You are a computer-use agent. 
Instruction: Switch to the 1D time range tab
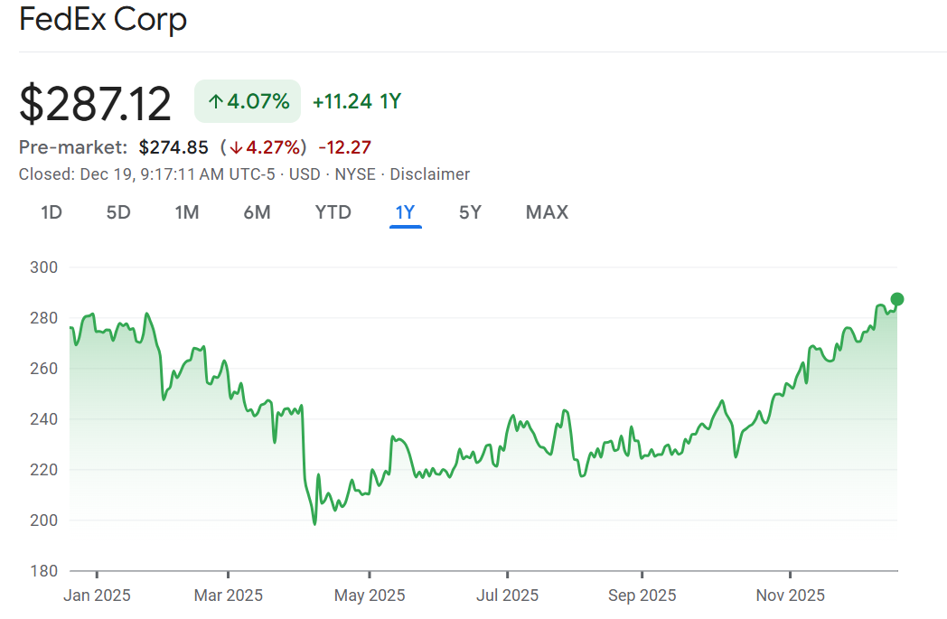[52, 212]
